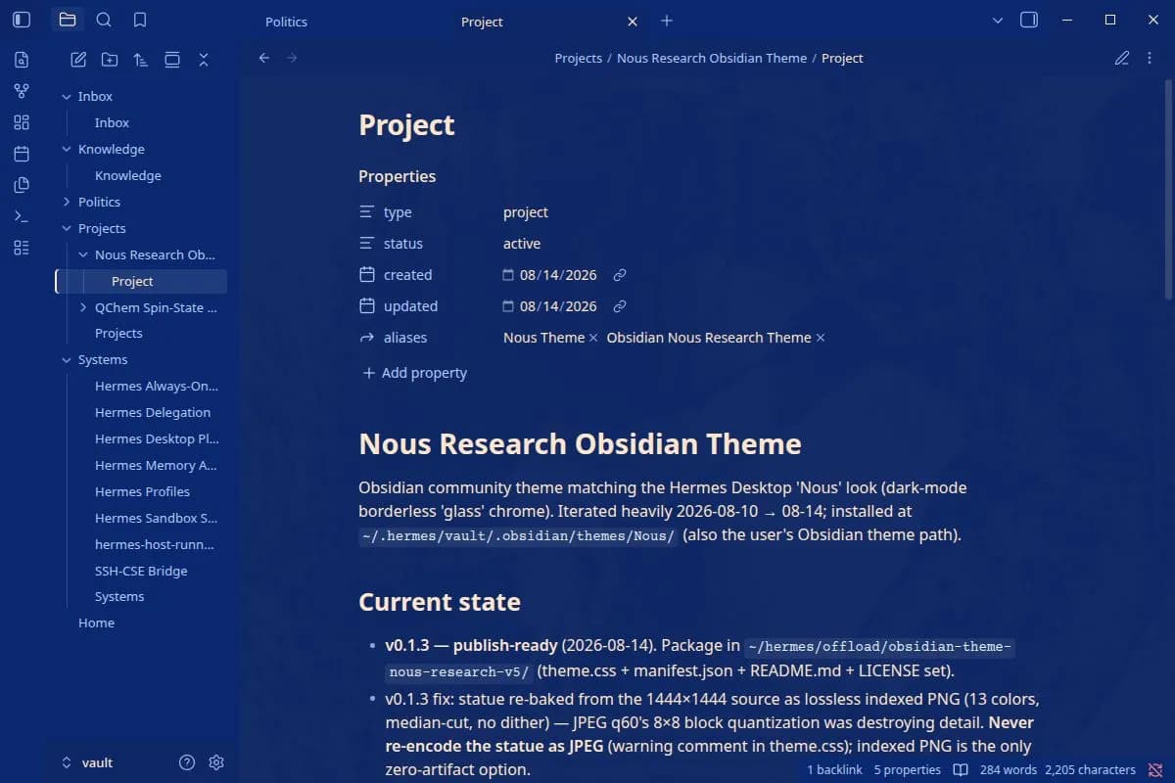Click the aliases property icon
Screen dimensions: 1175x783
pyautogui.click(x=367, y=338)
